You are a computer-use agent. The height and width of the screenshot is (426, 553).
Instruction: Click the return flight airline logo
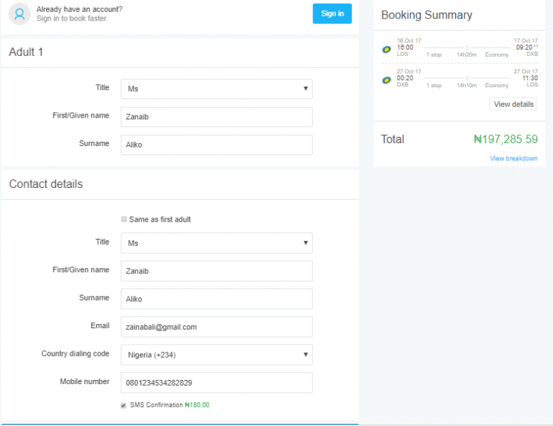tap(386, 80)
